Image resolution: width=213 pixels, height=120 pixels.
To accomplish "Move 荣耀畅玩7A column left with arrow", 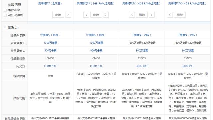I will (86, 15).
